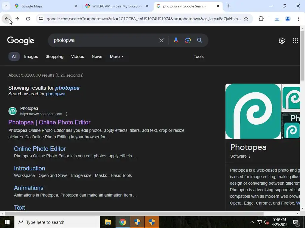
Task: Search by image with Google Lens icon
Action: coord(188,40)
